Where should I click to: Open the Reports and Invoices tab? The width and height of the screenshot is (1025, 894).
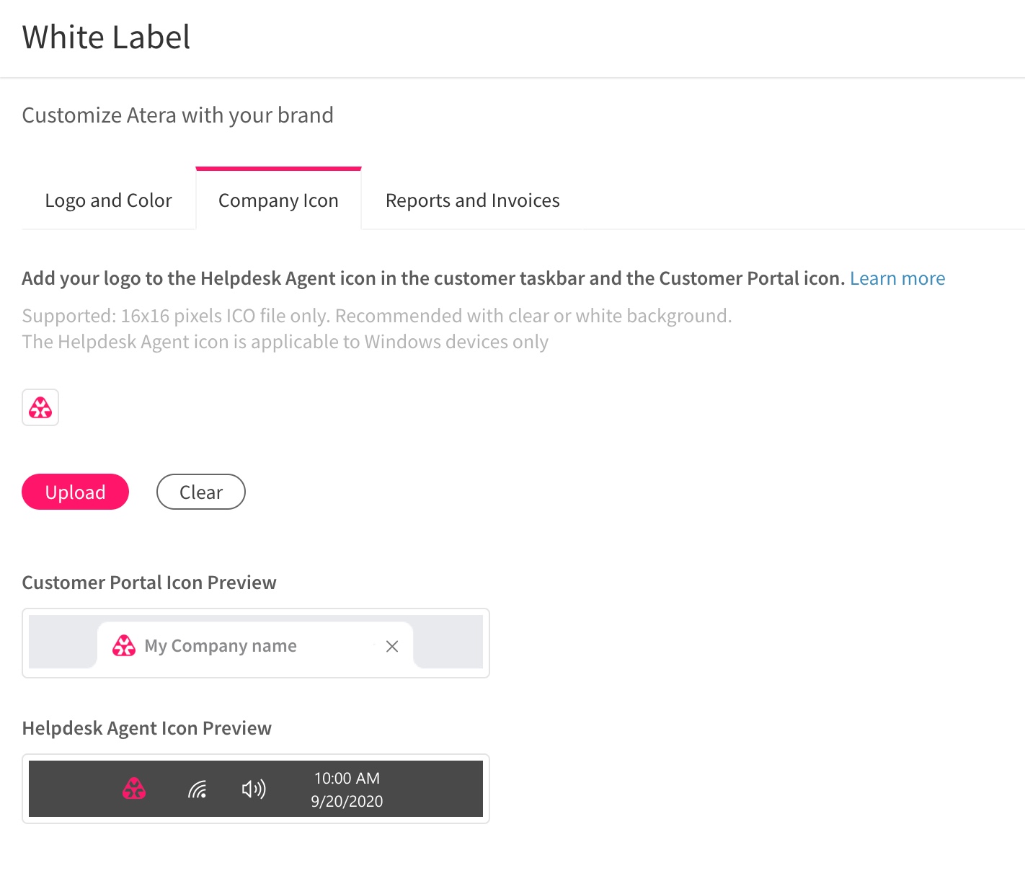coord(473,200)
